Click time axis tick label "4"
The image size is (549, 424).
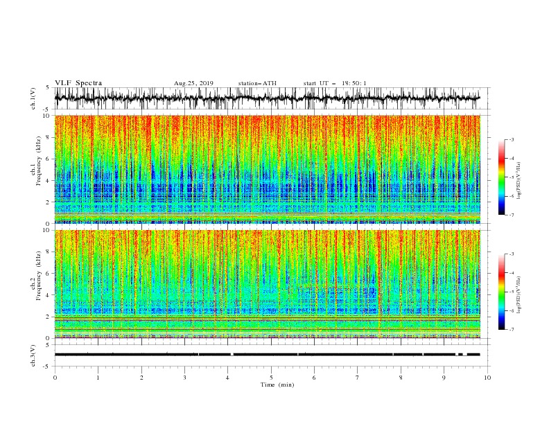click(228, 378)
